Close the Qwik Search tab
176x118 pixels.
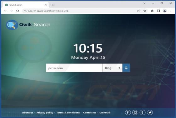[x=46, y=5]
